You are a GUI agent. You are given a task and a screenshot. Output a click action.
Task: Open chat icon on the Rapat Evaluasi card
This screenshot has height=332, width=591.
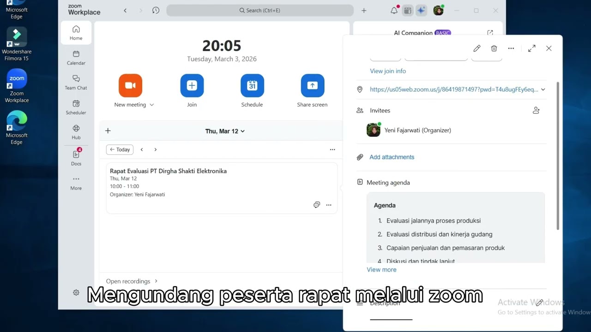pyautogui.click(x=317, y=205)
